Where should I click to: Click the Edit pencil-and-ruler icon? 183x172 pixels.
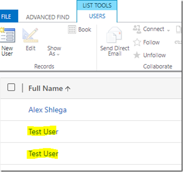30,35
